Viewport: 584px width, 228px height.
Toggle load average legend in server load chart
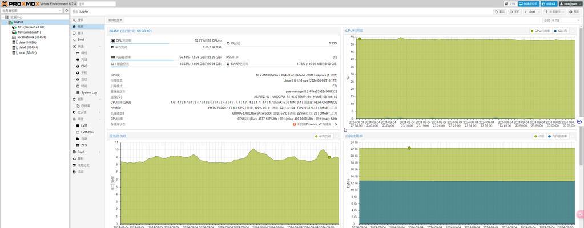[x=323, y=136]
